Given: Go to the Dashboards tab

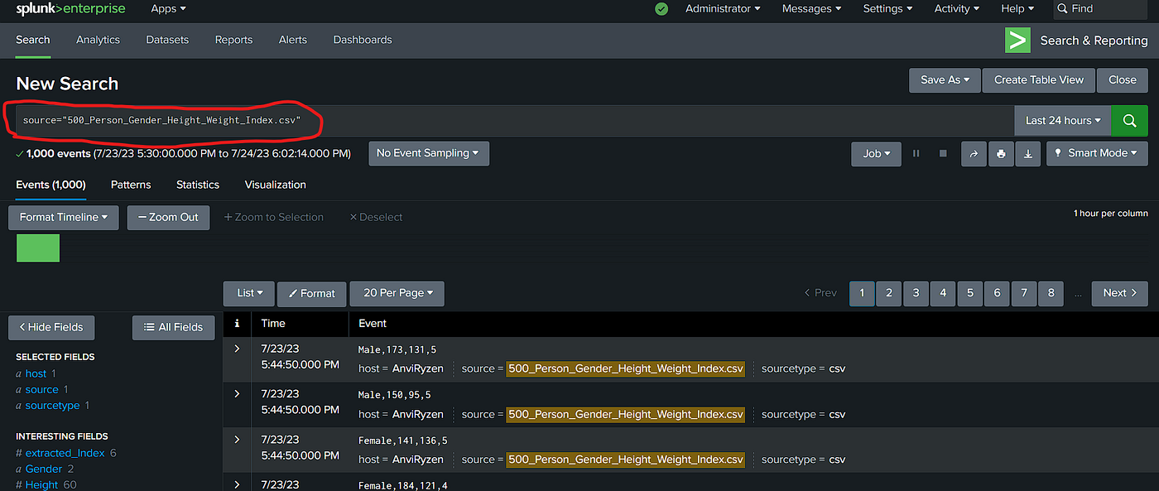Looking at the screenshot, I should (x=363, y=40).
